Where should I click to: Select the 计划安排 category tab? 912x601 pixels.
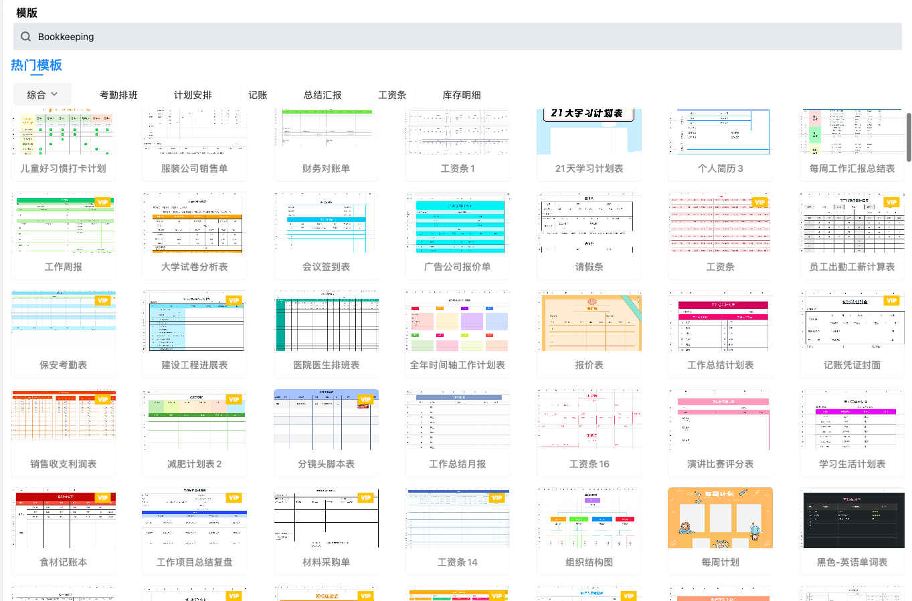point(193,95)
